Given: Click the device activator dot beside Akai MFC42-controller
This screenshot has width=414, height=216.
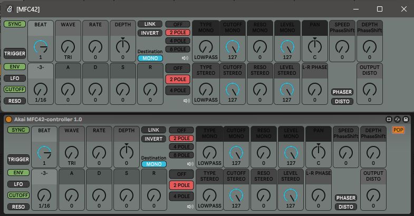Looking at the screenshot, I should tap(8, 120).
